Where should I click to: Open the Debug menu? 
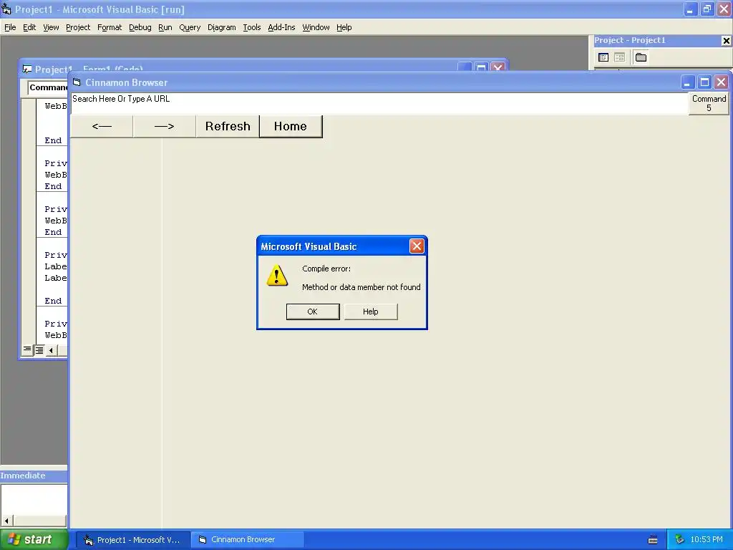click(140, 27)
